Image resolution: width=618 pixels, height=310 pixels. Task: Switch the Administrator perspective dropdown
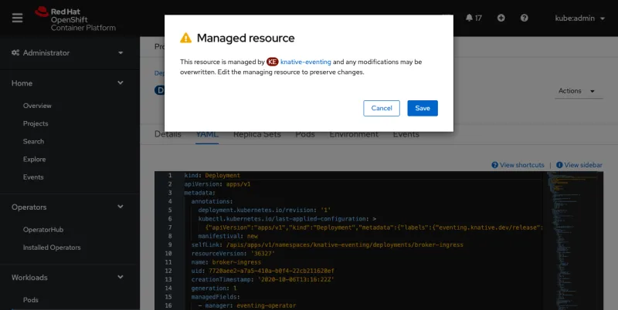coord(70,52)
